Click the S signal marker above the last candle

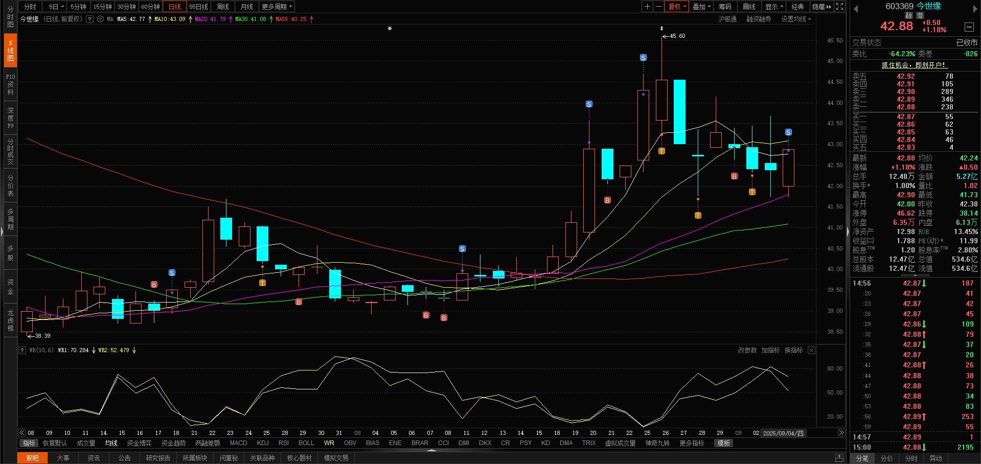(x=788, y=132)
